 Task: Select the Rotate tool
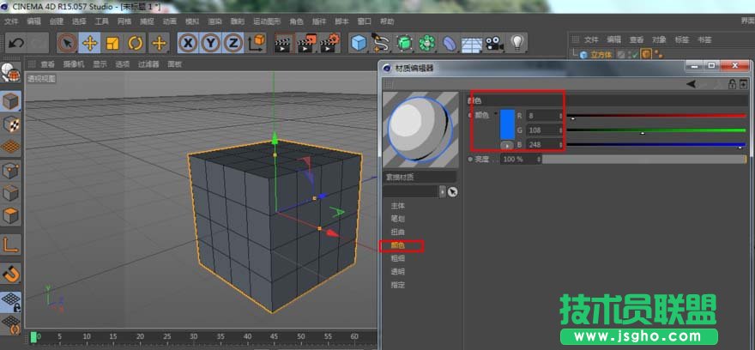[135, 43]
